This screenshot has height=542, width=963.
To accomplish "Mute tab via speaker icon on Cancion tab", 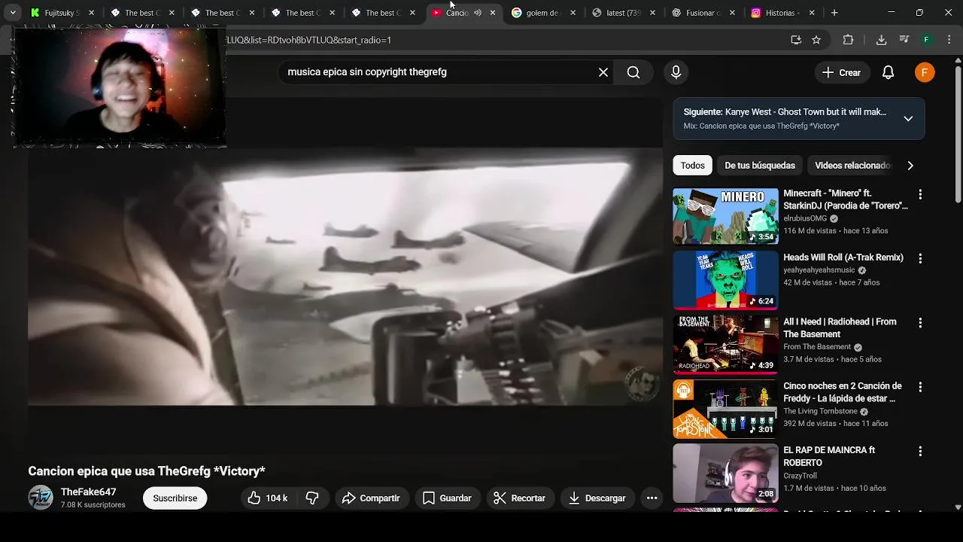I will 477,13.
